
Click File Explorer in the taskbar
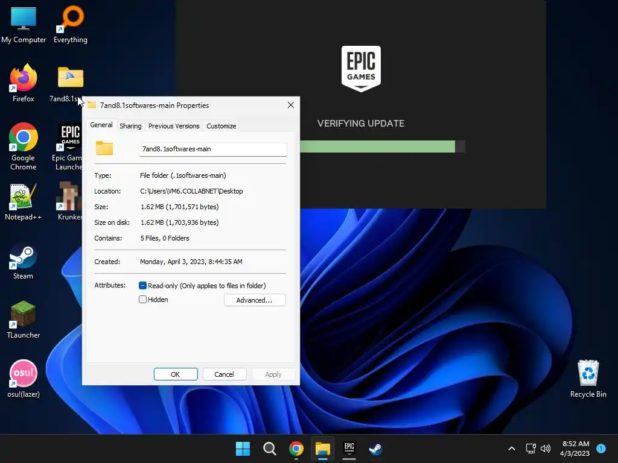[x=322, y=449]
